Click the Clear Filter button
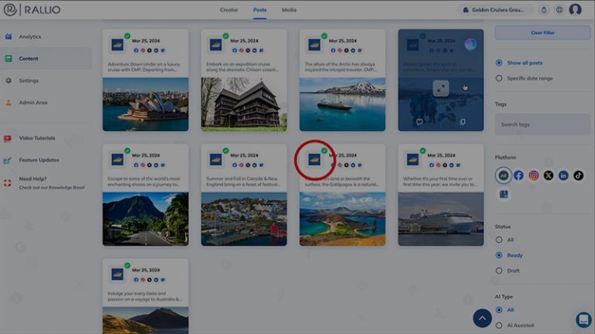 coord(542,32)
